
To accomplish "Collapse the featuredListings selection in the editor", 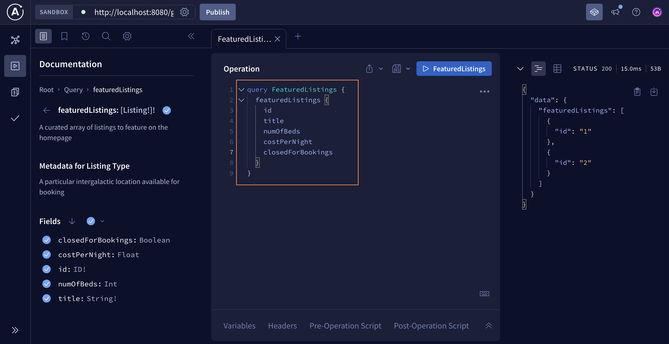I will coord(241,100).
